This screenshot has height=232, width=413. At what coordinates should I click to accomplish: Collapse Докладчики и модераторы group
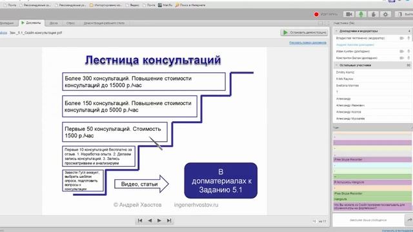tap(336, 31)
